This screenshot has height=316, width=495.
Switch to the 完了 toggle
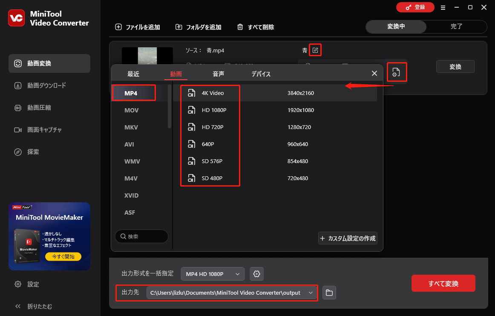click(x=457, y=26)
